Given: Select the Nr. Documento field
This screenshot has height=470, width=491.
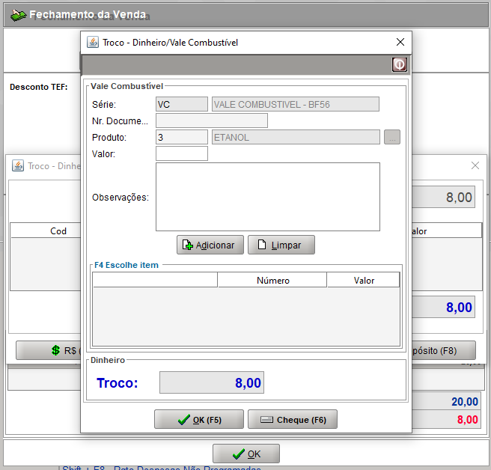Looking at the screenshot, I should coord(211,120).
